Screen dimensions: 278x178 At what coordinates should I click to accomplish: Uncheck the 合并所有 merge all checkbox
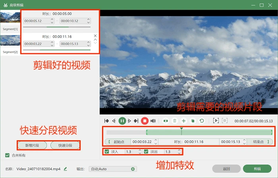tap(7, 155)
